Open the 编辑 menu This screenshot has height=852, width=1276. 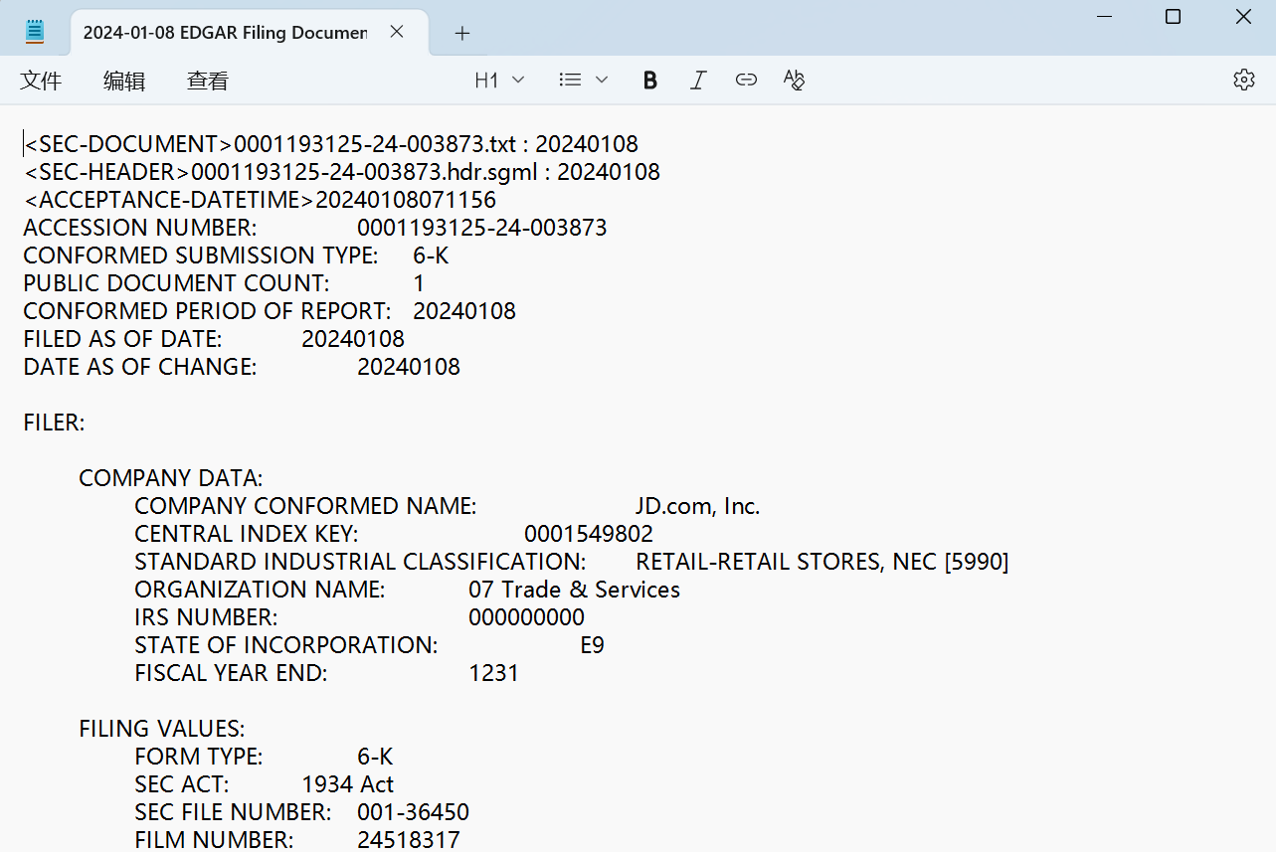coord(124,81)
